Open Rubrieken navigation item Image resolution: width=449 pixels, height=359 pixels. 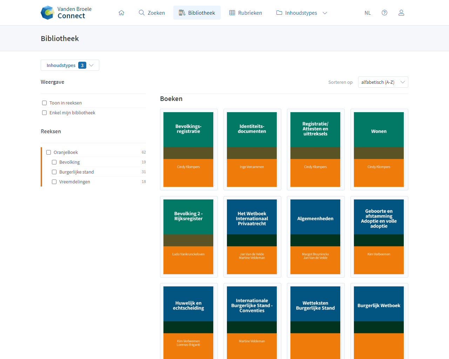(x=246, y=13)
